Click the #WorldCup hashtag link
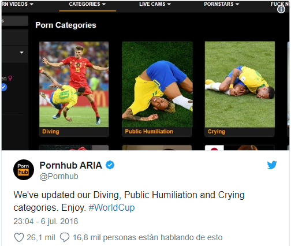The height and width of the screenshot is (246, 291). [x=111, y=207]
